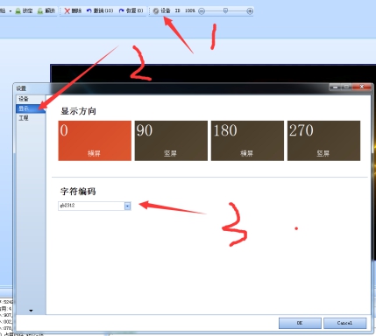Image resolution: width=376 pixels, height=336 pixels.
Task: Select the 0 degree landscape orientation tile
Action: 95,141
